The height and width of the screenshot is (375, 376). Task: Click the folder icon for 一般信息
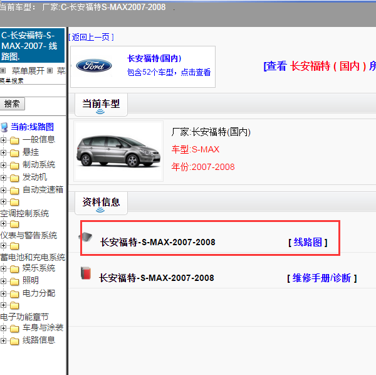coord(14,140)
